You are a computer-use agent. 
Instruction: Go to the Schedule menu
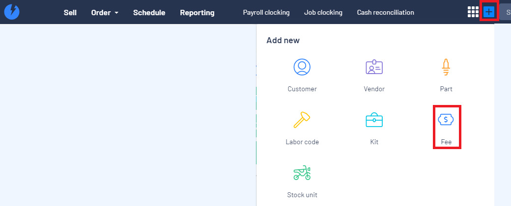(x=149, y=13)
